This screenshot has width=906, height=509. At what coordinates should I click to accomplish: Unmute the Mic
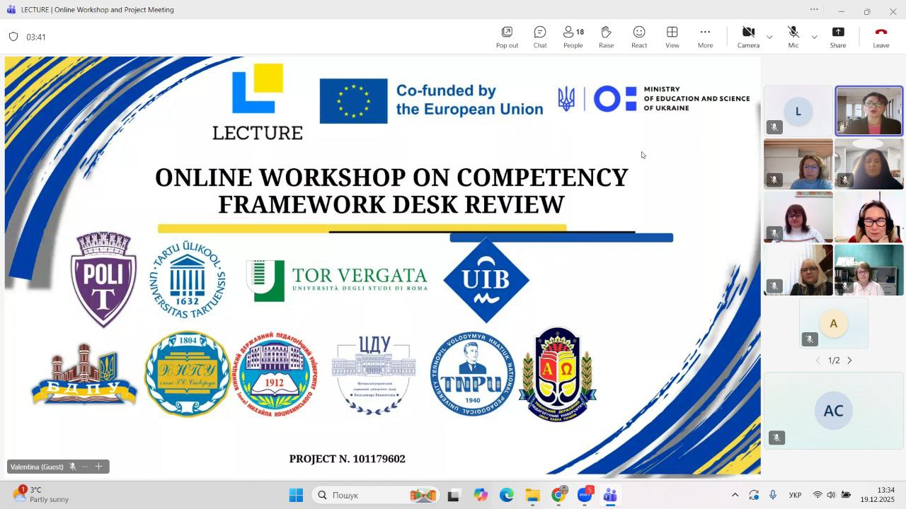click(x=793, y=37)
